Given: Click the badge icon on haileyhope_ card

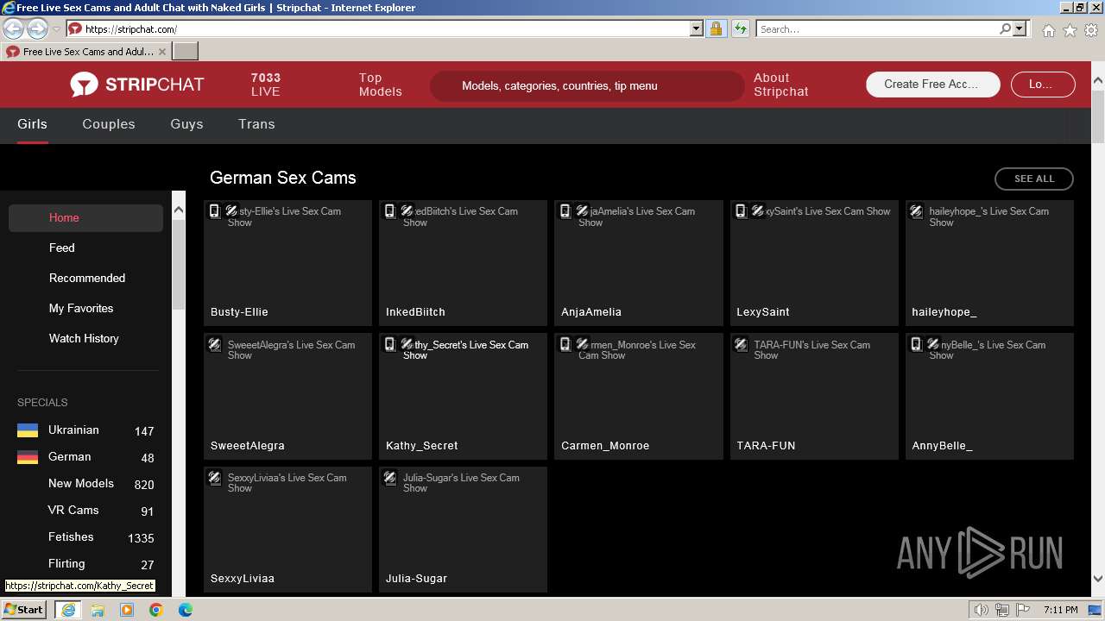Looking at the screenshot, I should (917, 211).
